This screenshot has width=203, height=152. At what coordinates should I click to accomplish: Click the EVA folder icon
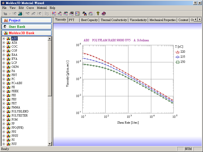tap(8, 59)
